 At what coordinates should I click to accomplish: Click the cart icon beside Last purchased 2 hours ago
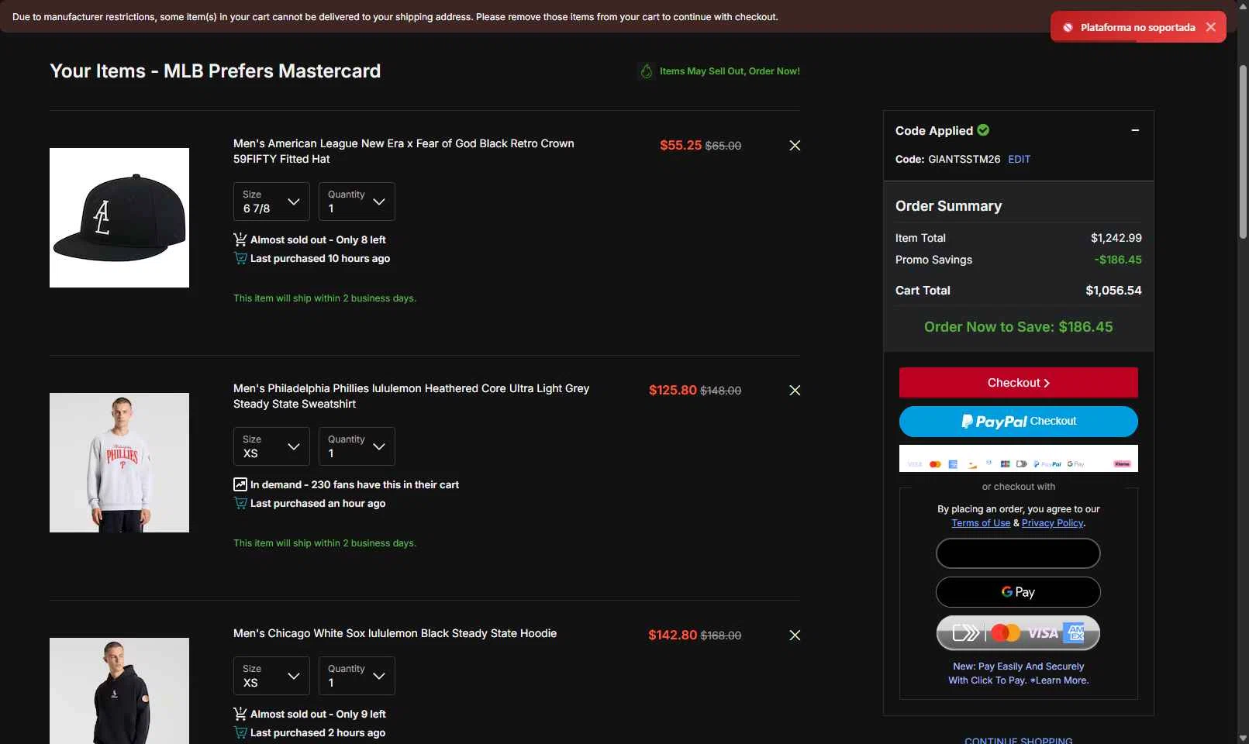(x=240, y=732)
